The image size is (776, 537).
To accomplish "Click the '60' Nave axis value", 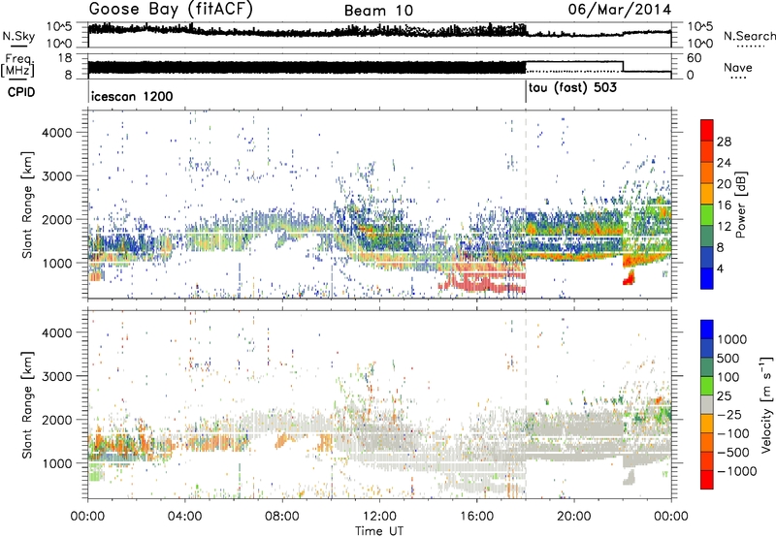I will (x=695, y=58).
